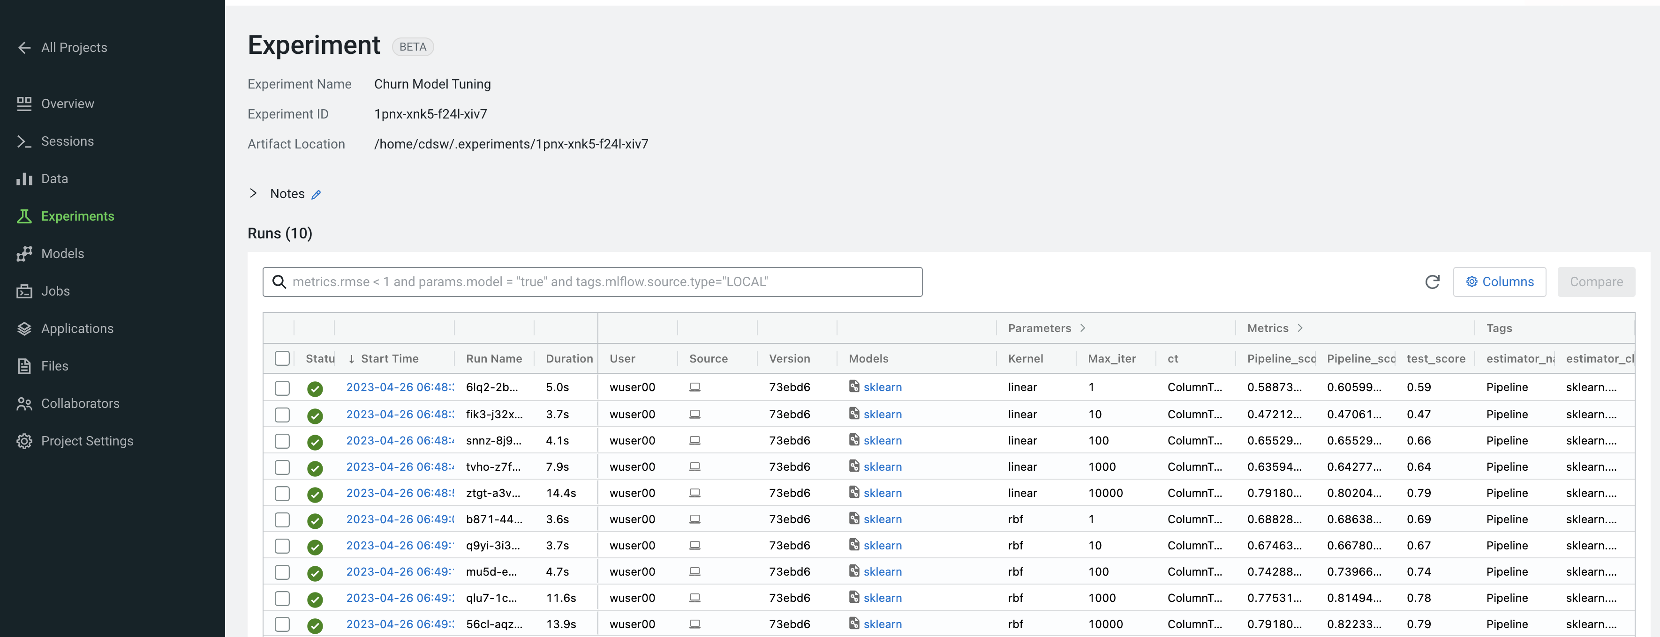Click the back arrow beside All Projects
This screenshot has width=1660, height=637.
(24, 48)
